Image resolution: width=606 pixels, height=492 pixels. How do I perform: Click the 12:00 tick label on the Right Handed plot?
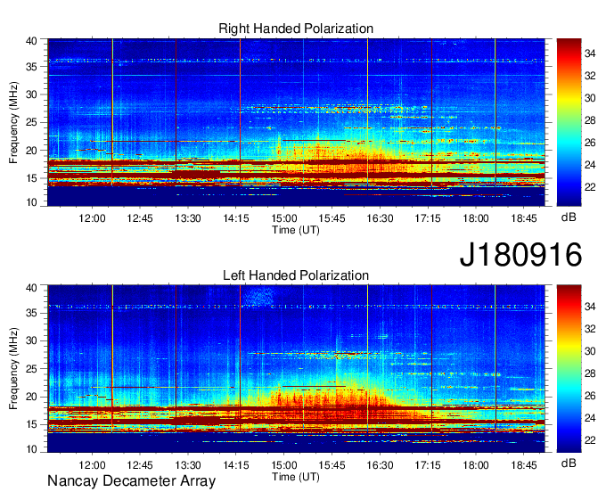click(x=92, y=218)
